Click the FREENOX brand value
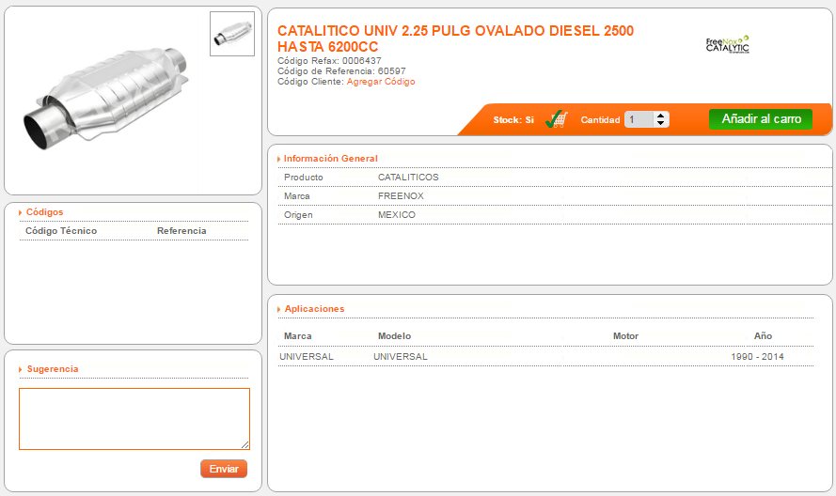 (401, 196)
